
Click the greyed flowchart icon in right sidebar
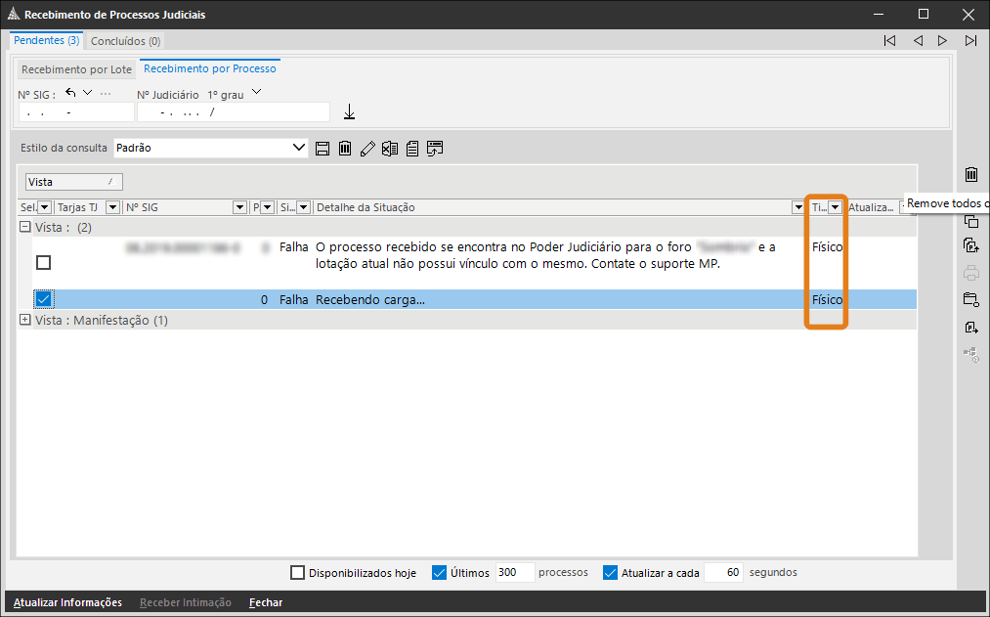click(x=971, y=354)
